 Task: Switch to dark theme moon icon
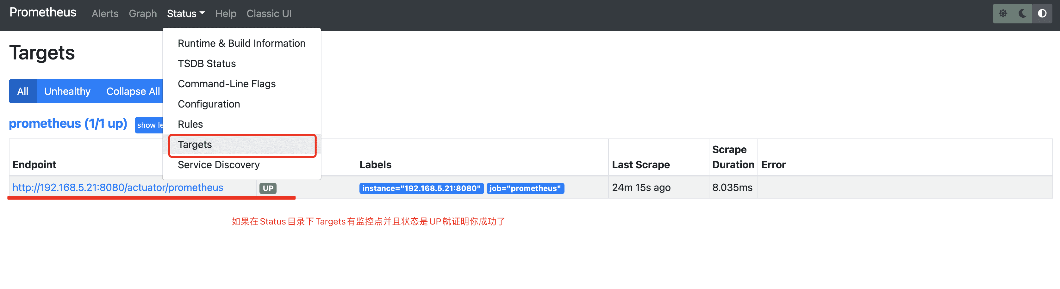point(1023,14)
